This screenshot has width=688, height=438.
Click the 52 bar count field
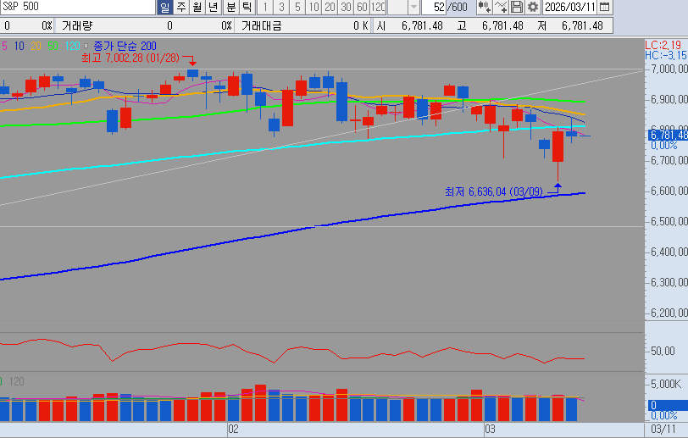[x=435, y=7]
